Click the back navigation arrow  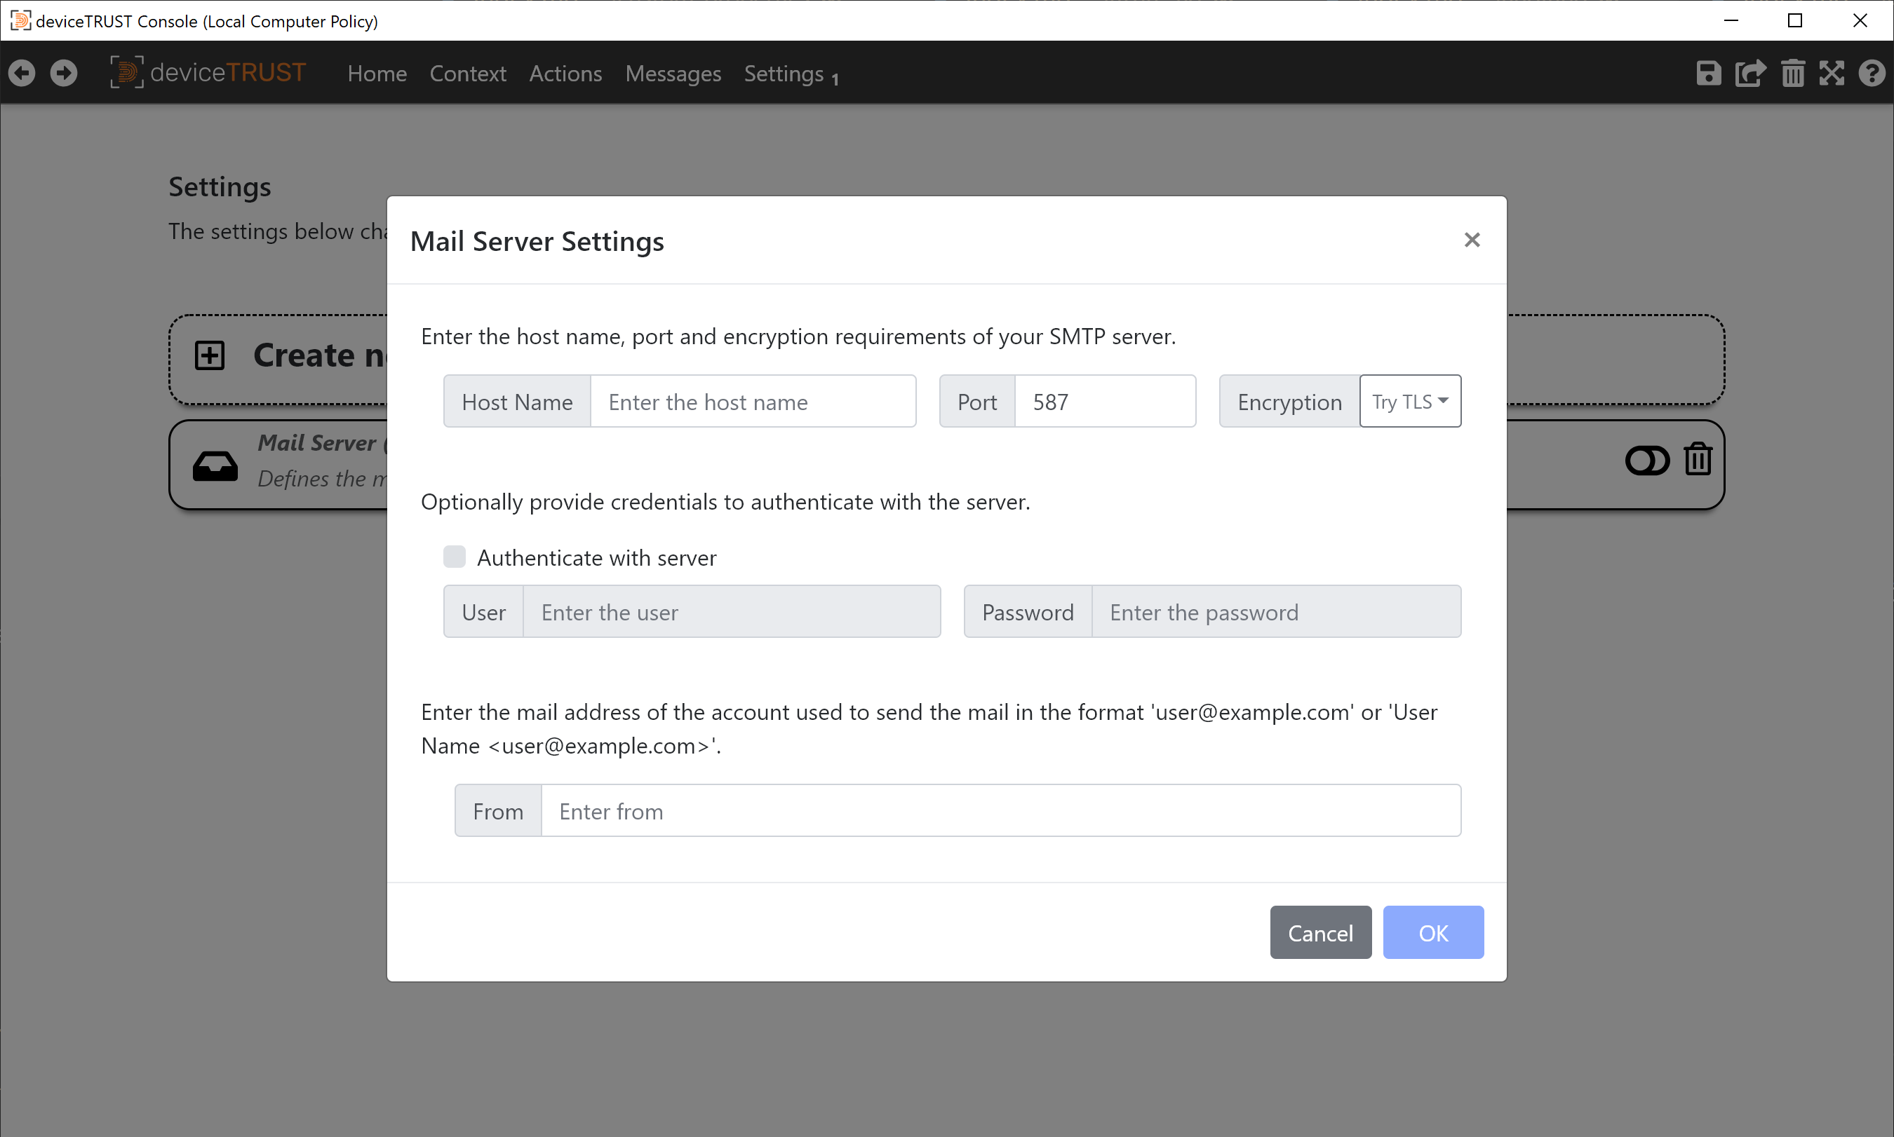point(22,72)
